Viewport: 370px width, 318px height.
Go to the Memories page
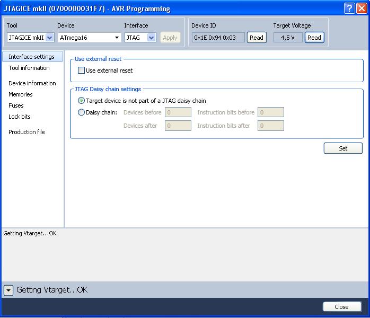coord(21,94)
